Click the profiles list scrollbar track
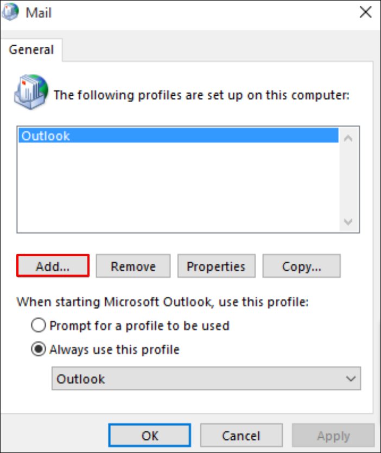381x453 pixels. click(348, 179)
